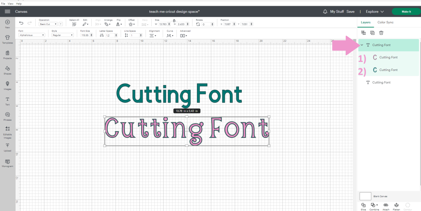Open the View menu
421x211 pixels.
point(10,4)
